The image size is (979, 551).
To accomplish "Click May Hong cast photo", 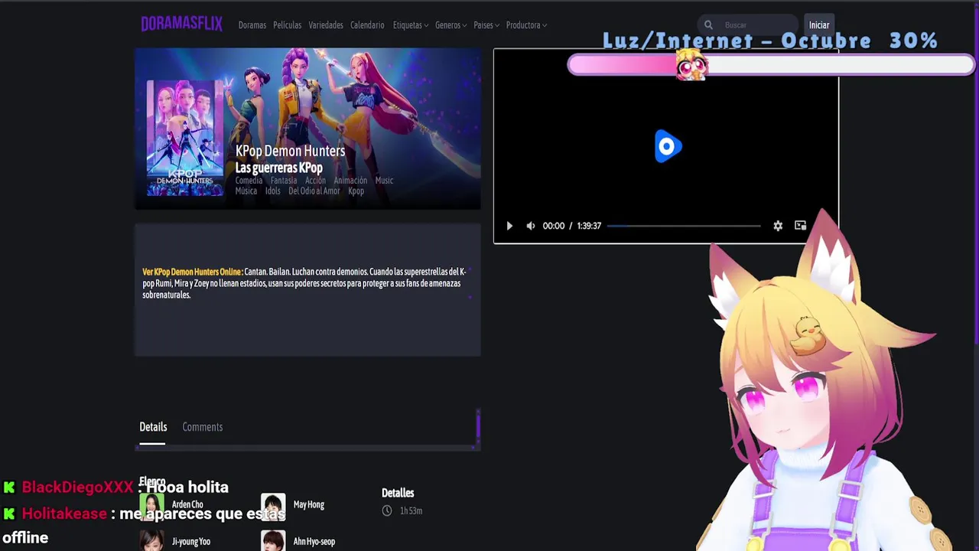I will pos(273,505).
